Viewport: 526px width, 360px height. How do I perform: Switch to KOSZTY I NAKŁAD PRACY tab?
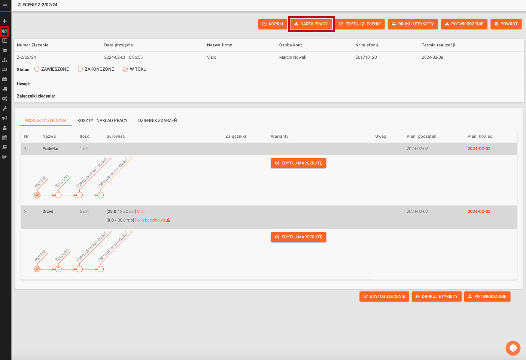[x=102, y=120]
